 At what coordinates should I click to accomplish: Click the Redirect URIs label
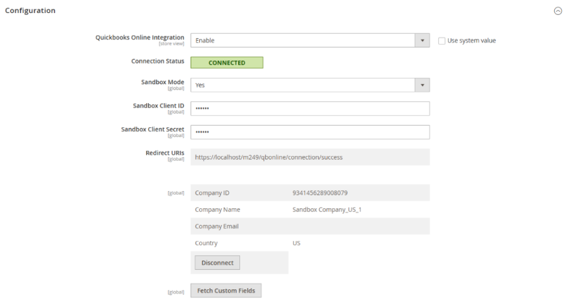[x=164, y=153]
